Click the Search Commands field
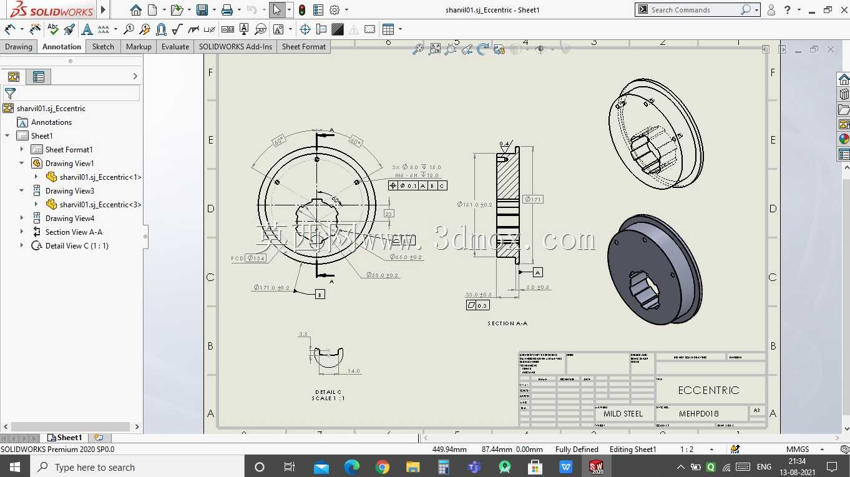The width and height of the screenshot is (850, 477). 693,10
